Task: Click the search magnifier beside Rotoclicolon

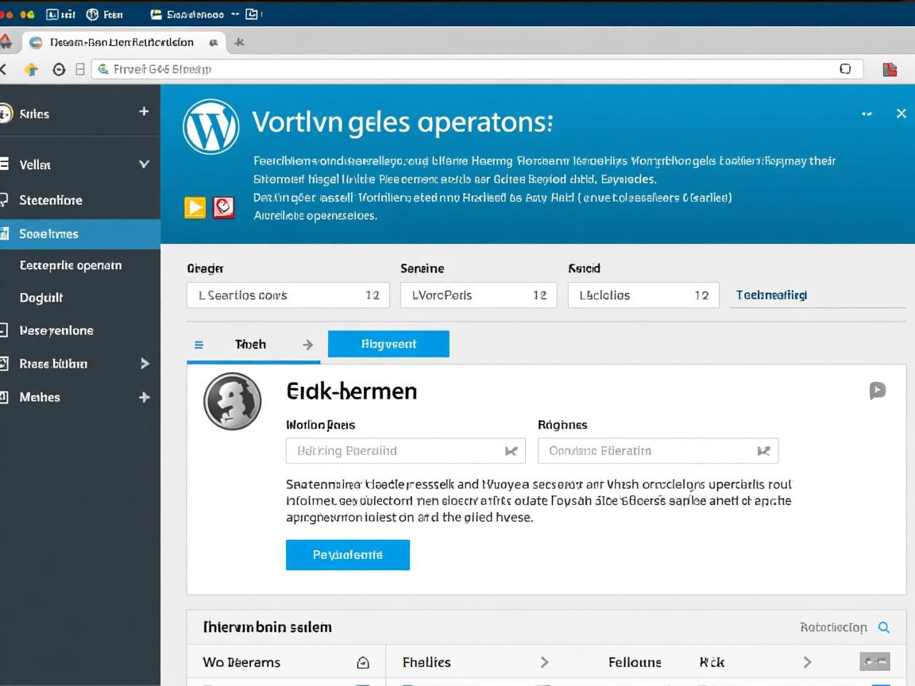Action: [x=883, y=627]
